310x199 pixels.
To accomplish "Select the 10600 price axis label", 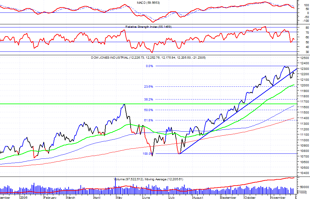I will 304,162.
